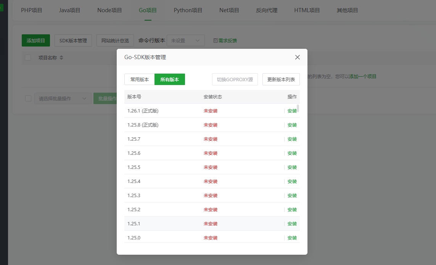
Task: Open 网站统计总览
Action: (x=115, y=41)
